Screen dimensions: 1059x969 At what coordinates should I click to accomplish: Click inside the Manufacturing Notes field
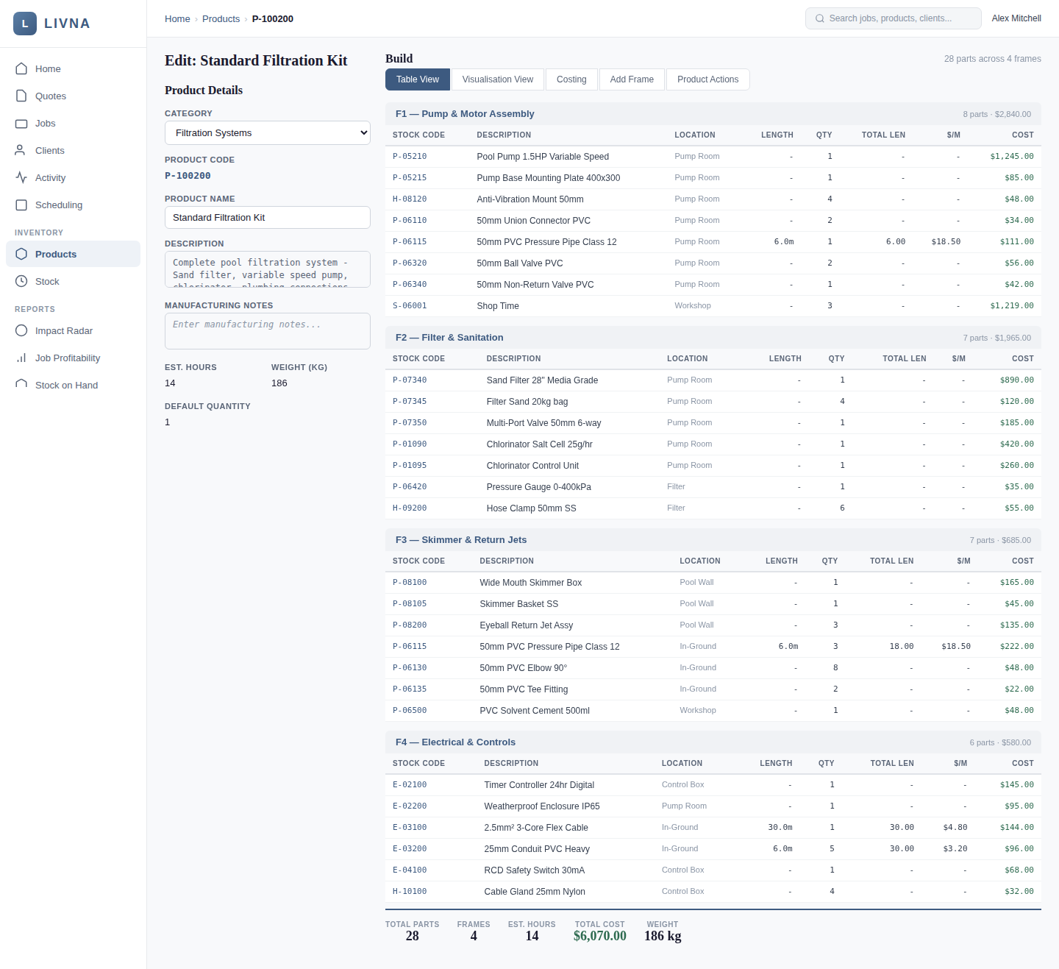267,330
